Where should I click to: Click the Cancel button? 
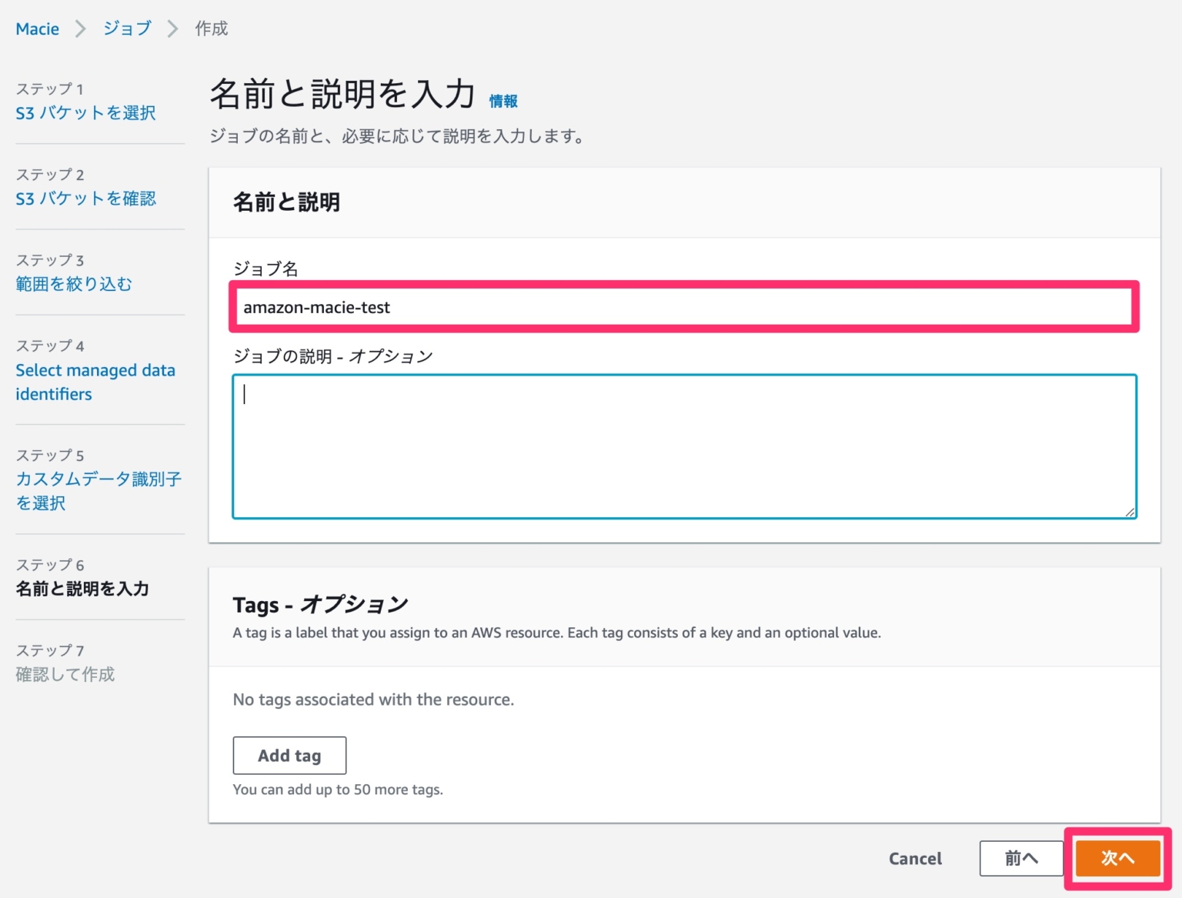tap(915, 858)
